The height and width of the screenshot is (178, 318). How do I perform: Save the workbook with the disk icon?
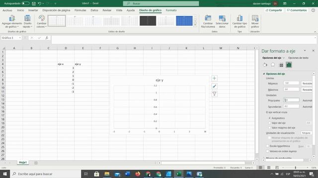tap(34, 3)
